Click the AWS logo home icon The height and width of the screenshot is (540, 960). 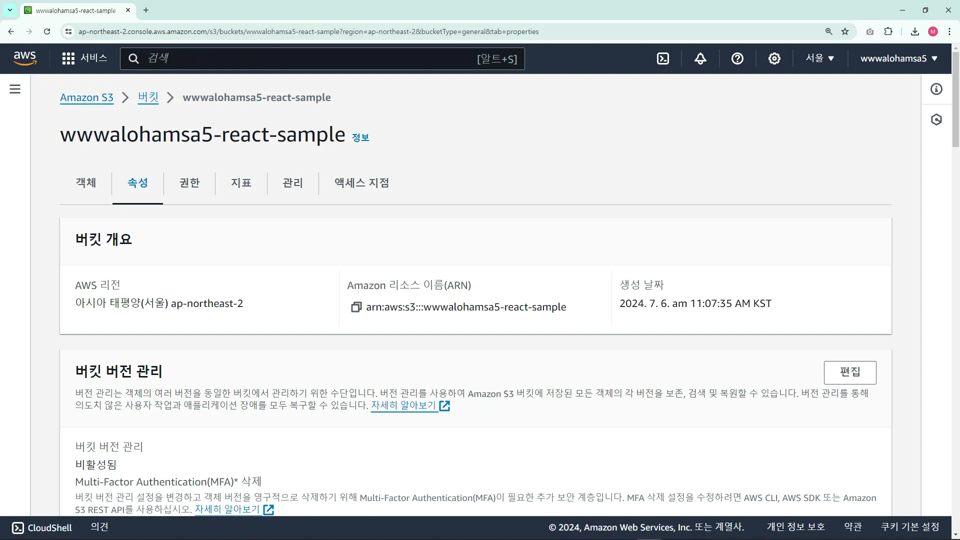click(25, 58)
